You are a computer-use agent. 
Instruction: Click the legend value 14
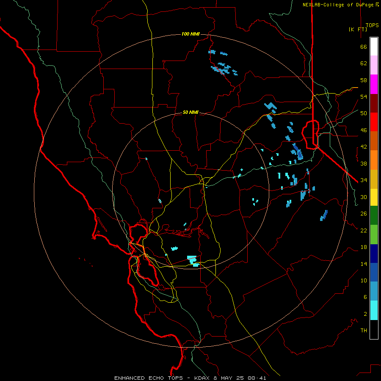point(364,264)
